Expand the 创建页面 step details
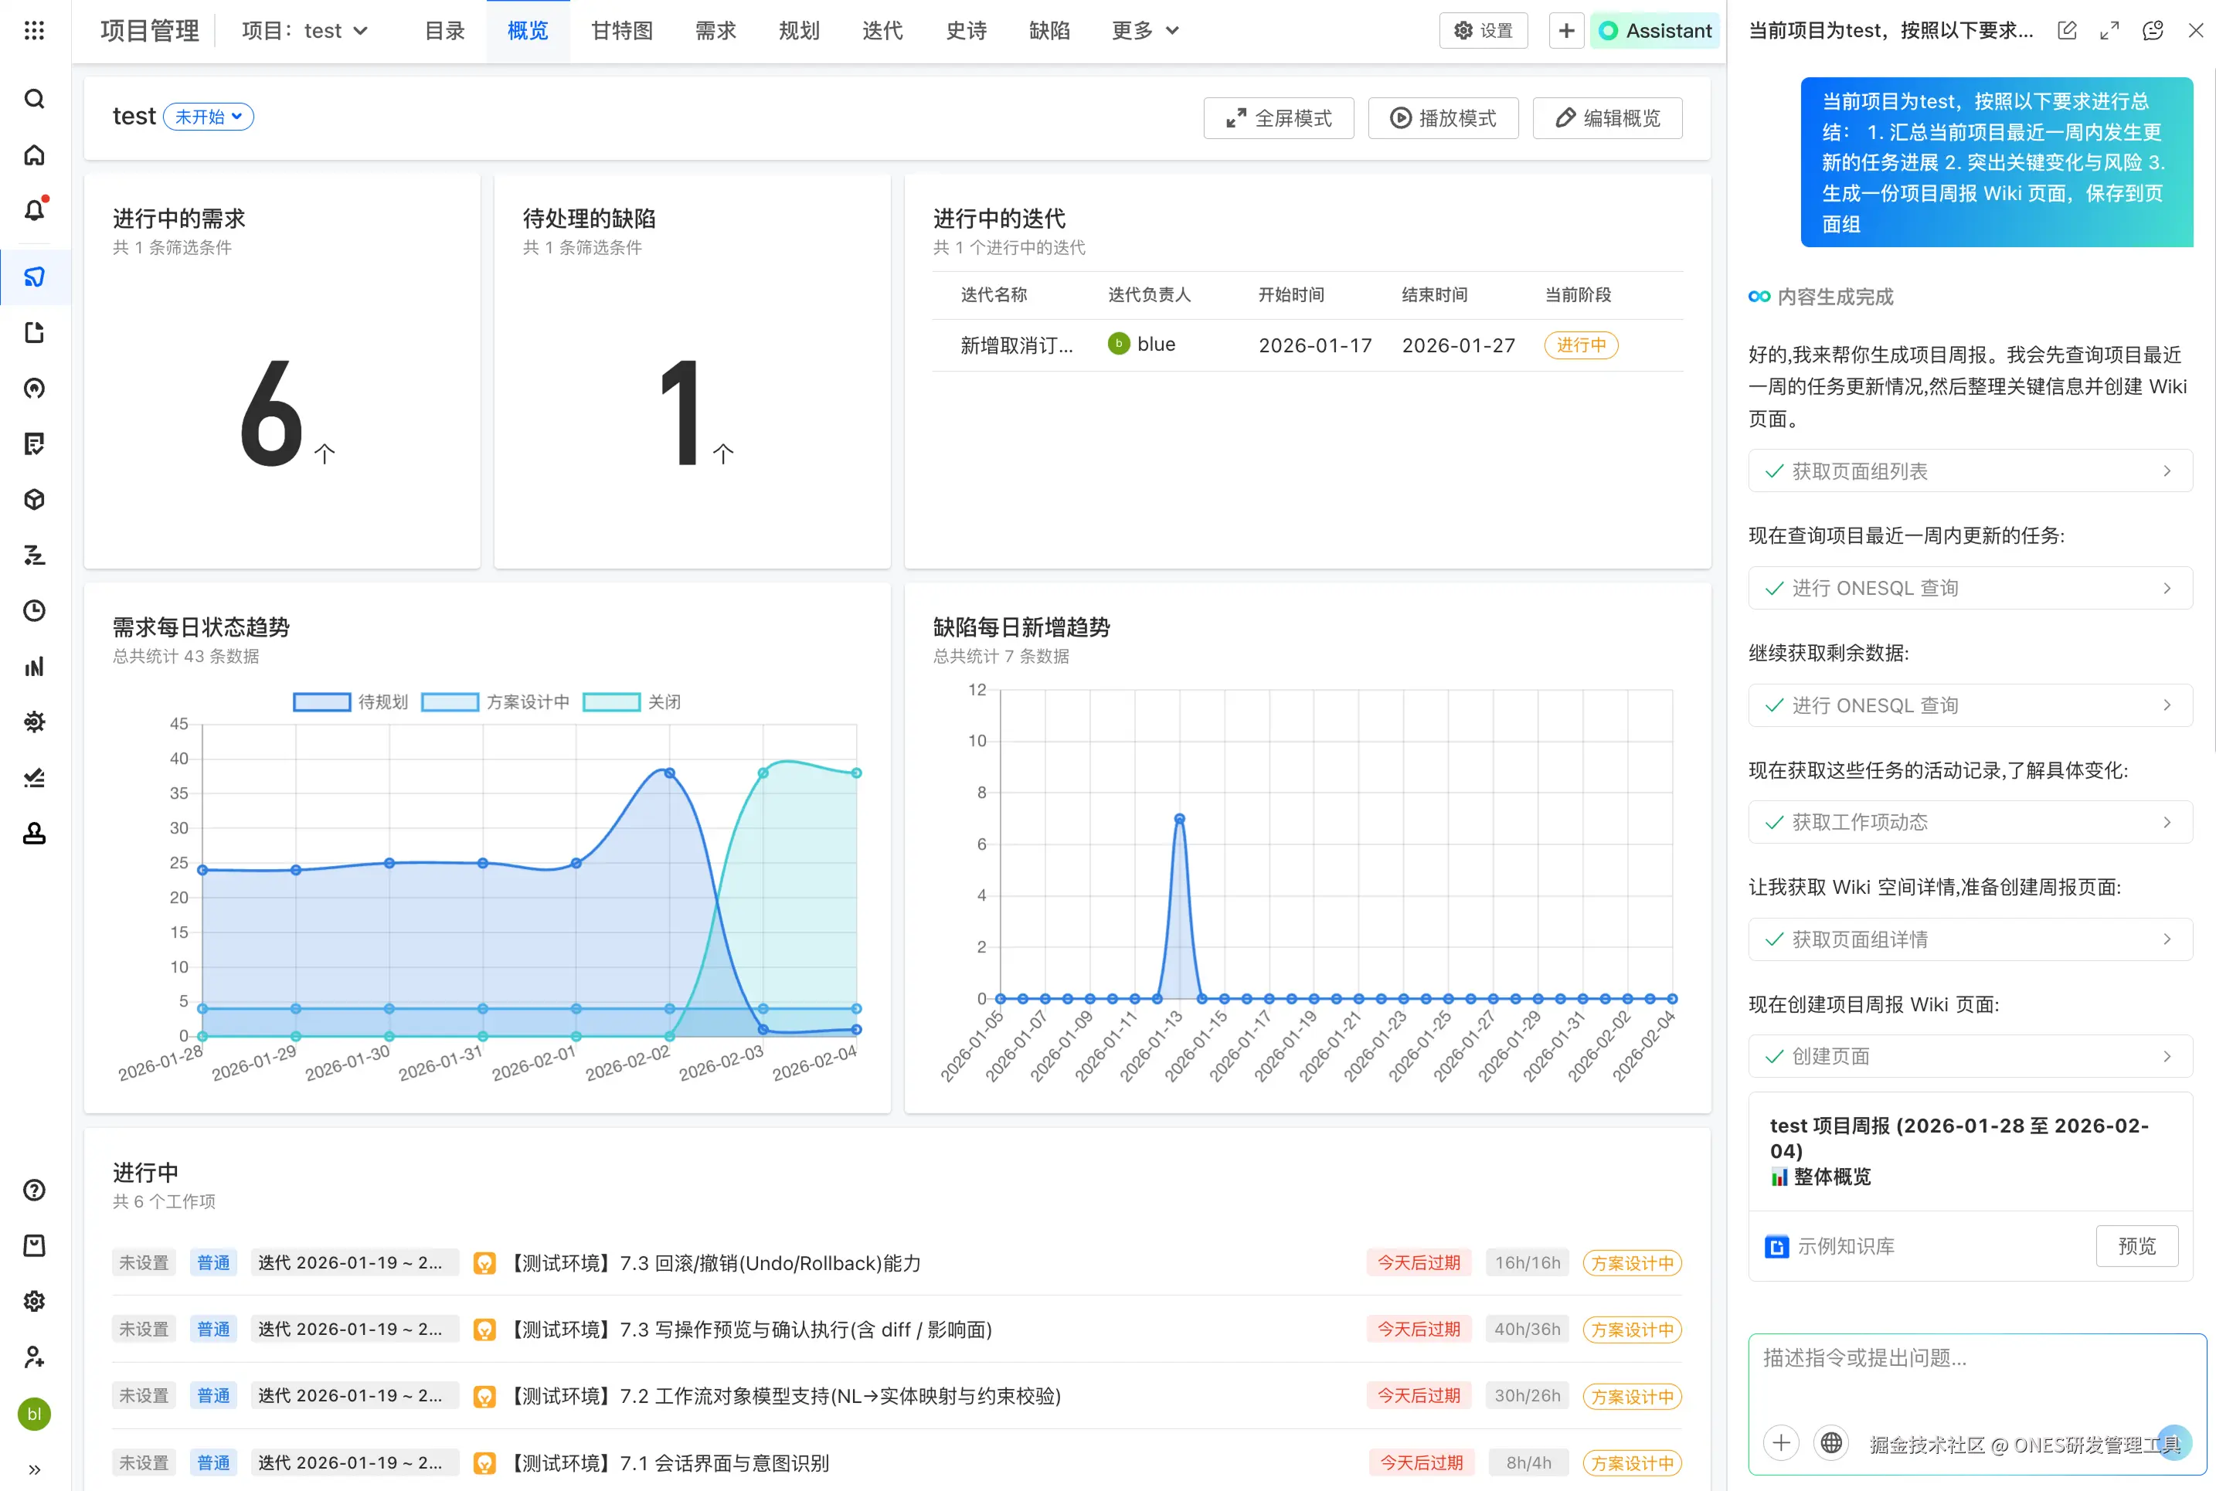 [1970, 1056]
